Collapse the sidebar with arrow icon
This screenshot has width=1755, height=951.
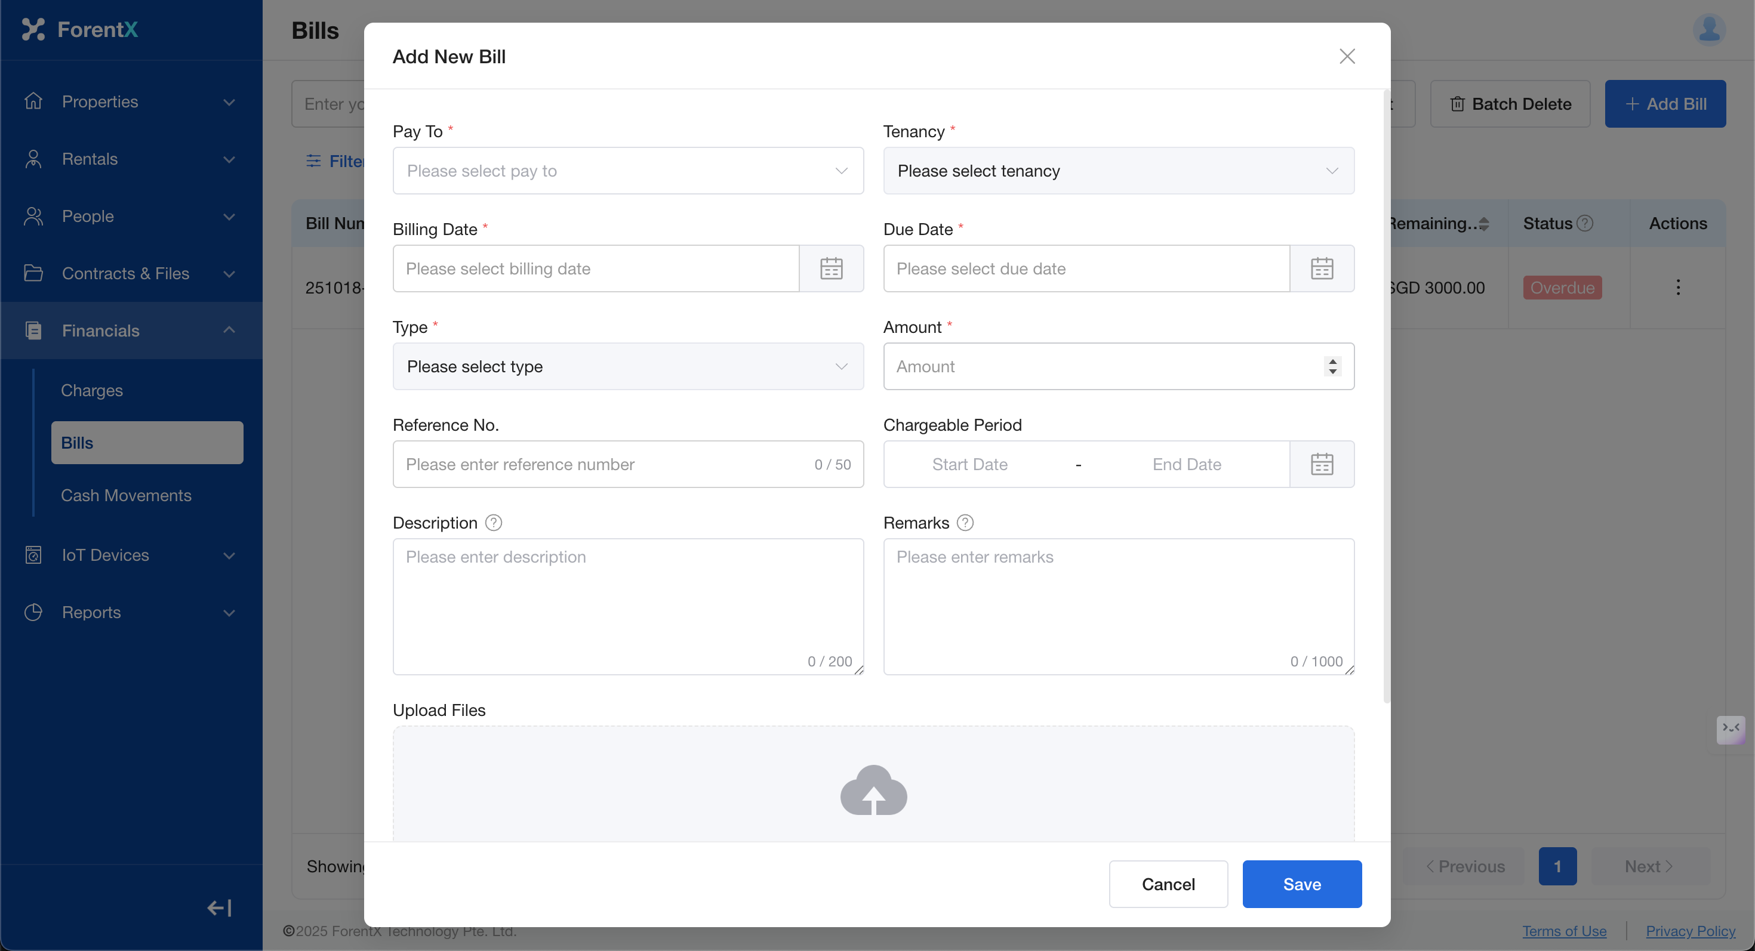(x=220, y=908)
